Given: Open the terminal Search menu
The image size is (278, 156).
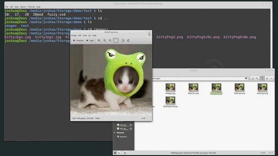Looking at the screenshot, I should coord(23,7).
